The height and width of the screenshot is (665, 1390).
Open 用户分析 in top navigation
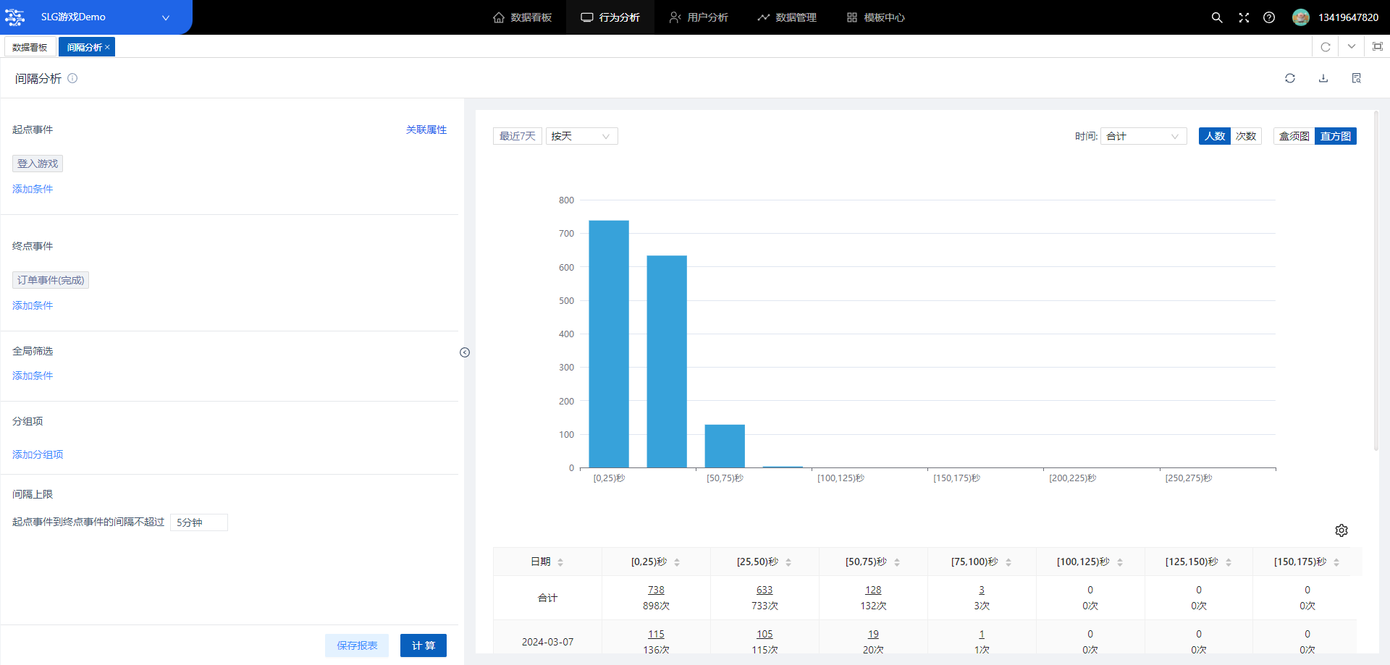(x=699, y=17)
